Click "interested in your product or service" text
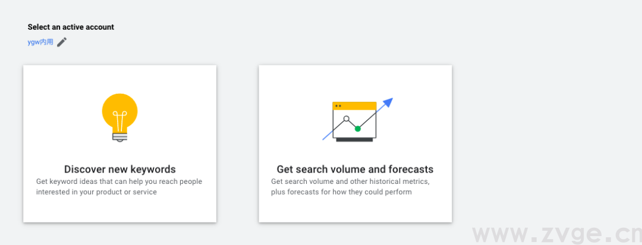The image size is (642, 245). 96,192
